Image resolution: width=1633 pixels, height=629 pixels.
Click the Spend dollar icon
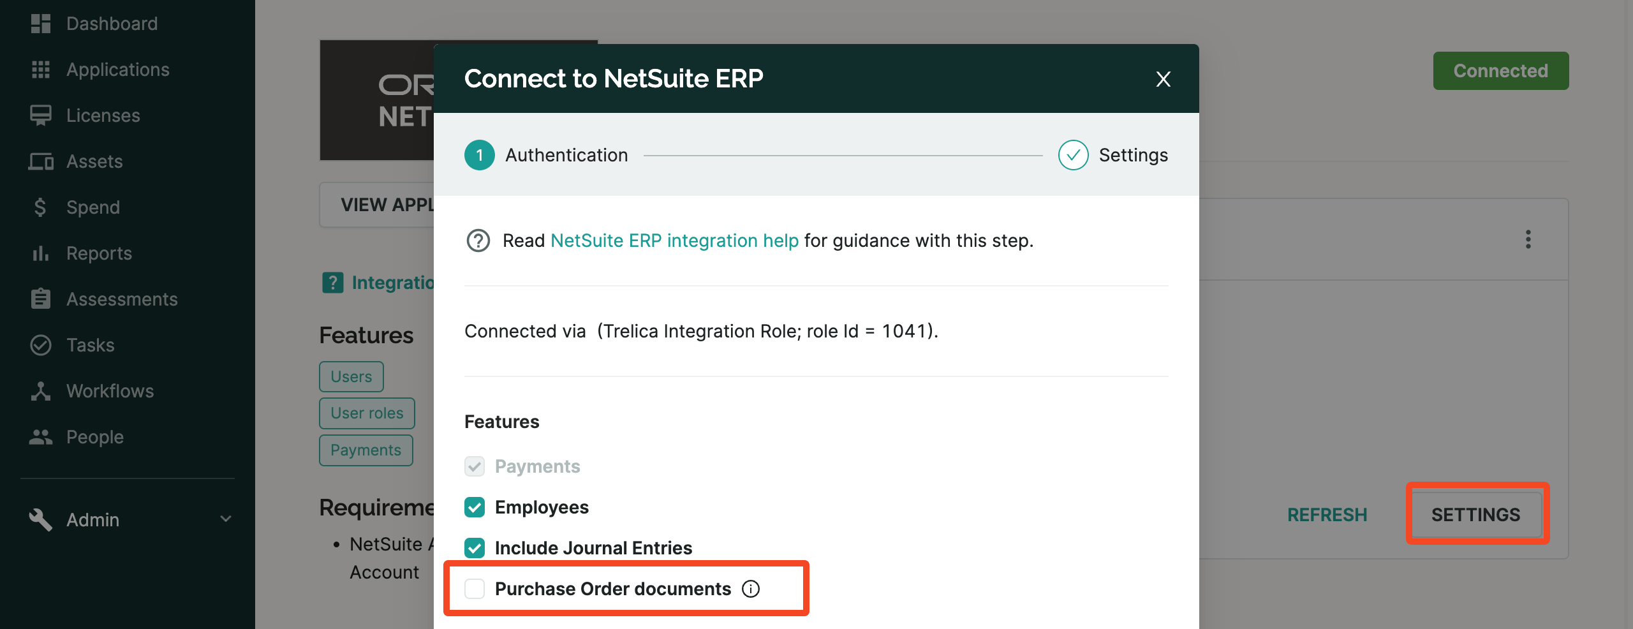[x=40, y=207]
